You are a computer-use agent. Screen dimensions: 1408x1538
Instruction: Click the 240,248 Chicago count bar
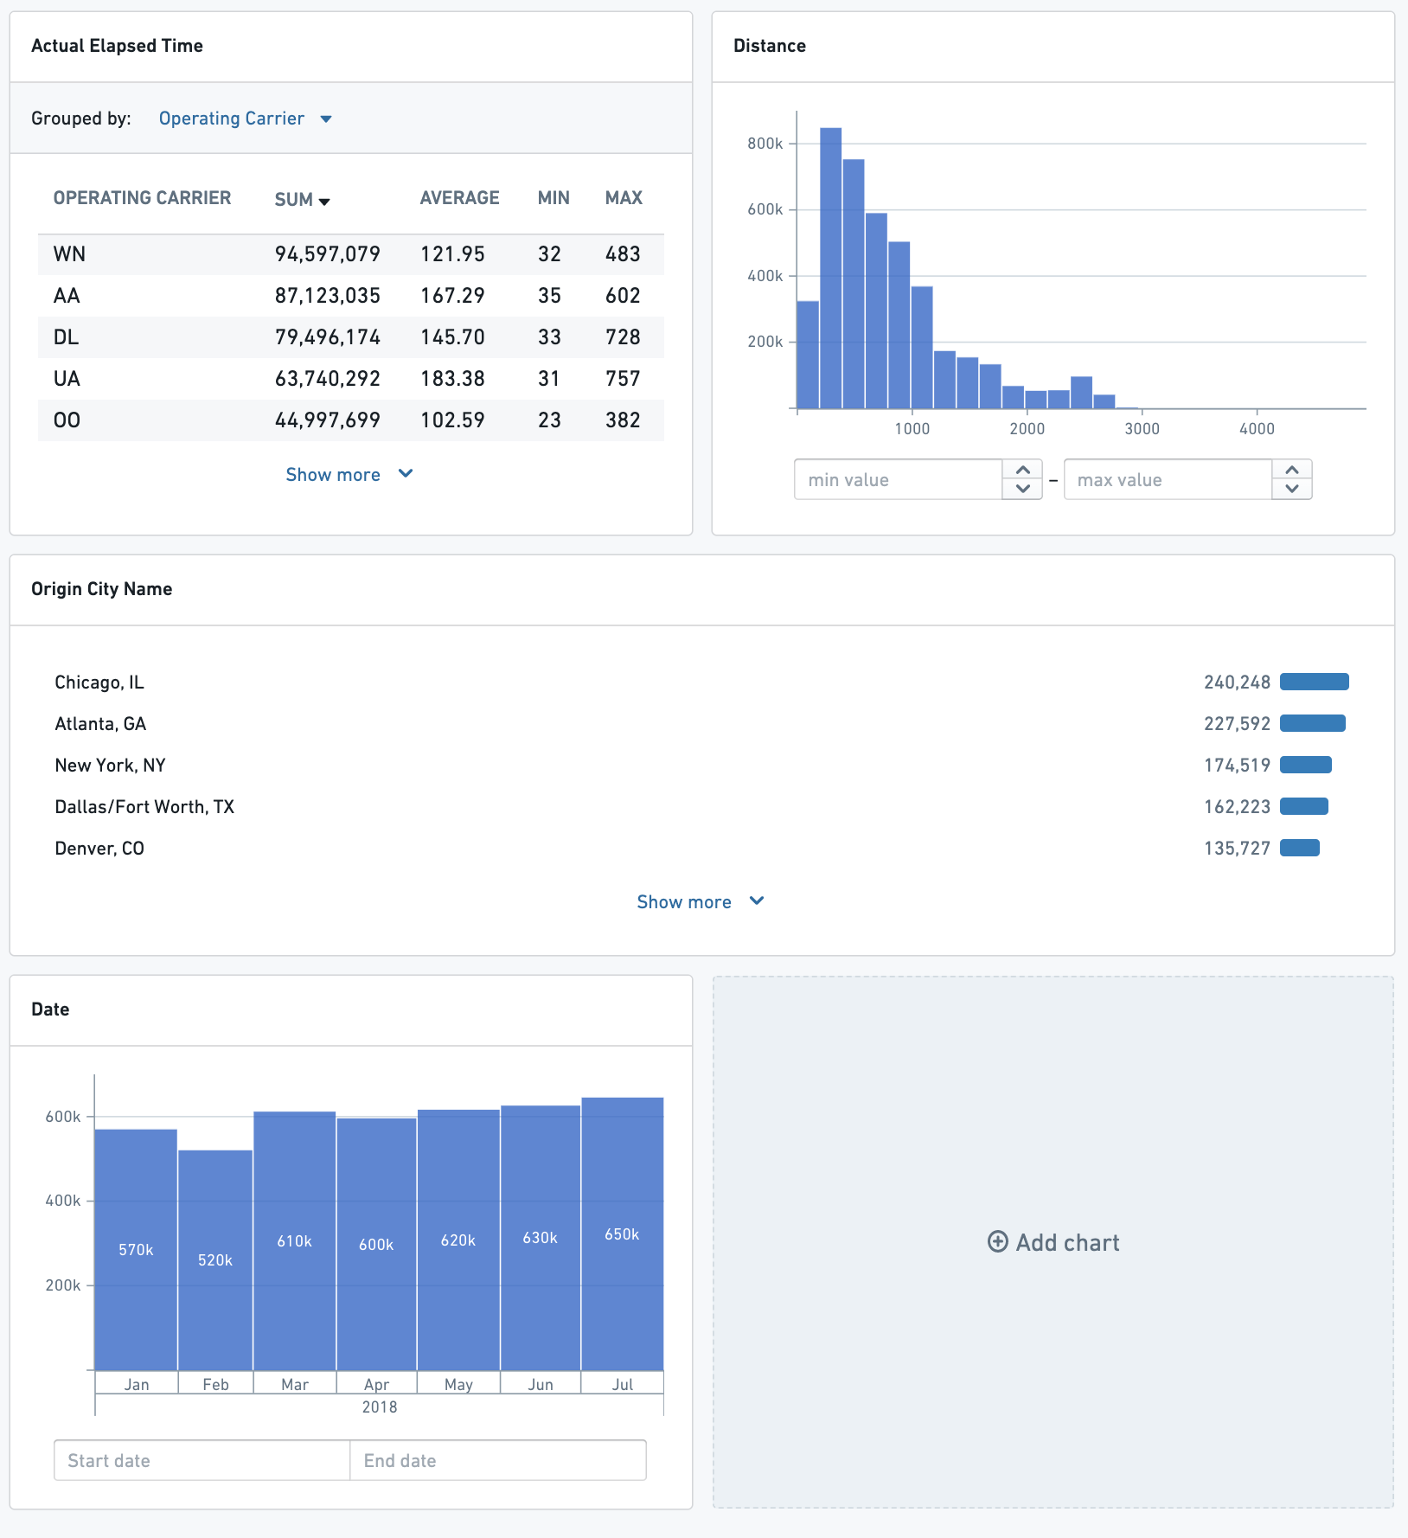coord(1314,682)
